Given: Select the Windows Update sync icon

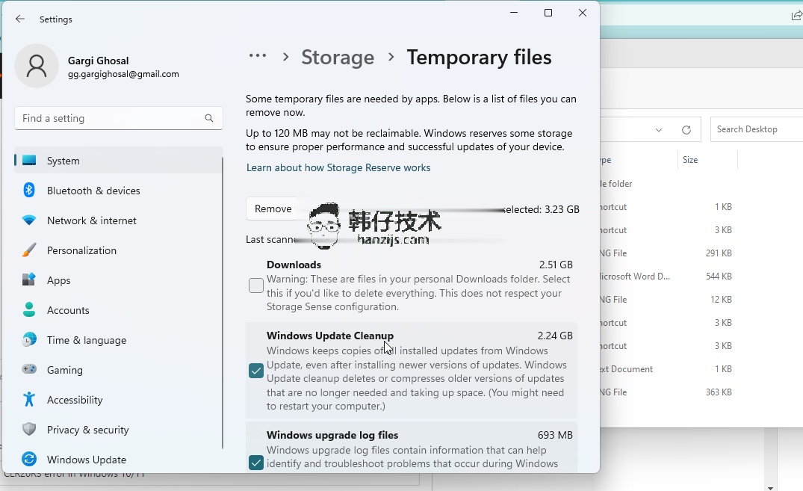Looking at the screenshot, I should pos(29,459).
